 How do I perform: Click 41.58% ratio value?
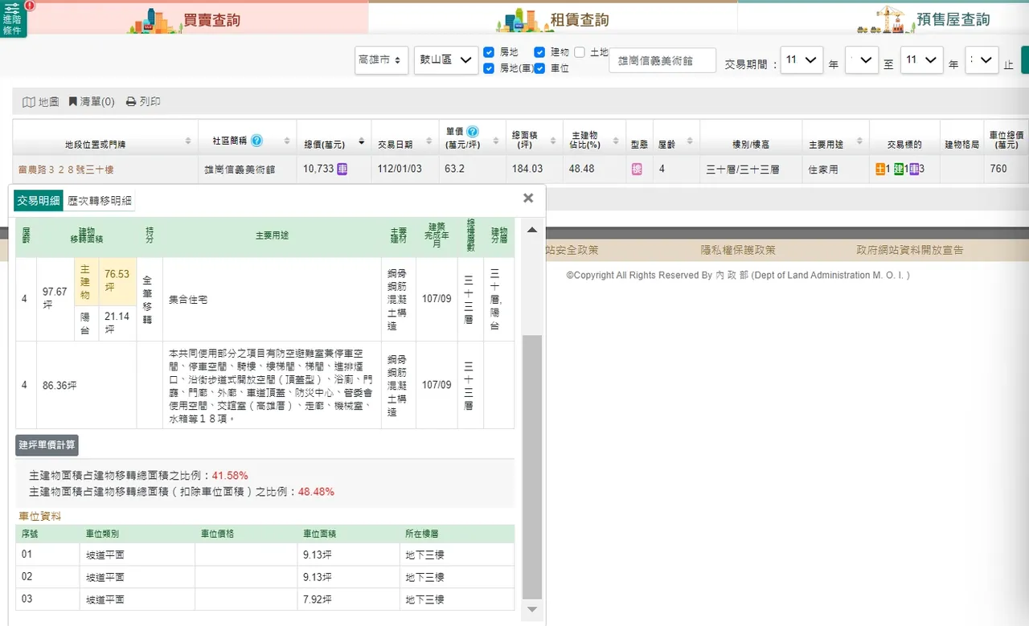(230, 476)
